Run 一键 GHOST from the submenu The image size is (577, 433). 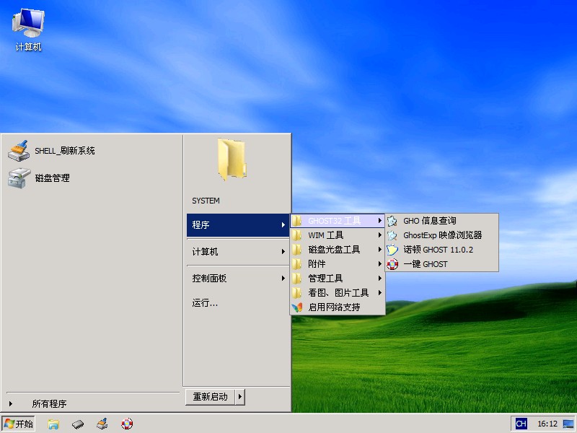click(425, 264)
